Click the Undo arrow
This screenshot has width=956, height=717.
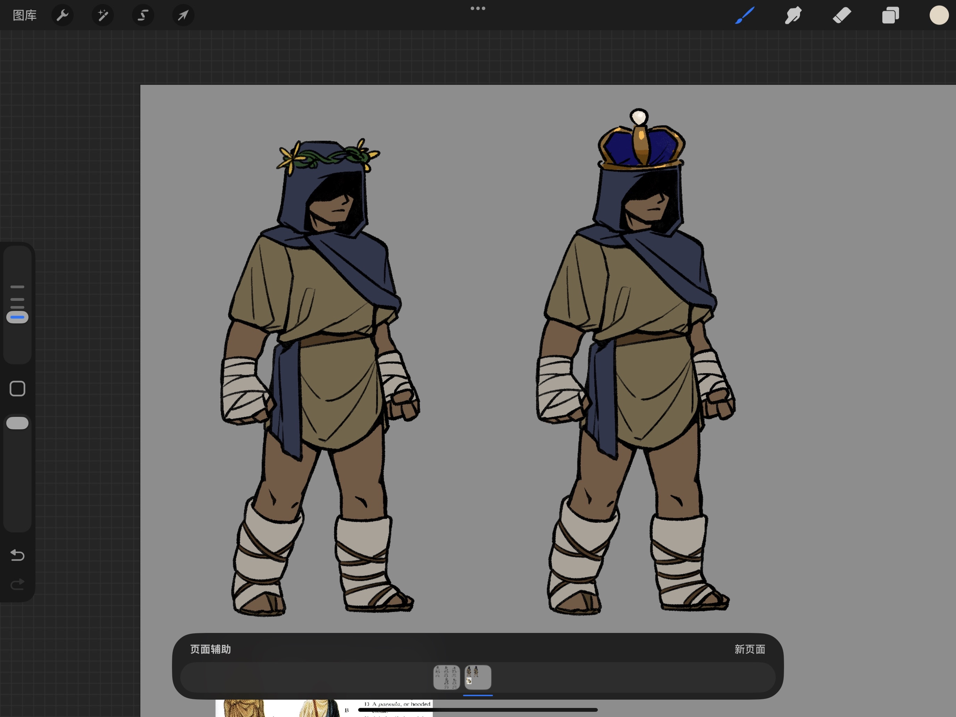click(x=17, y=555)
